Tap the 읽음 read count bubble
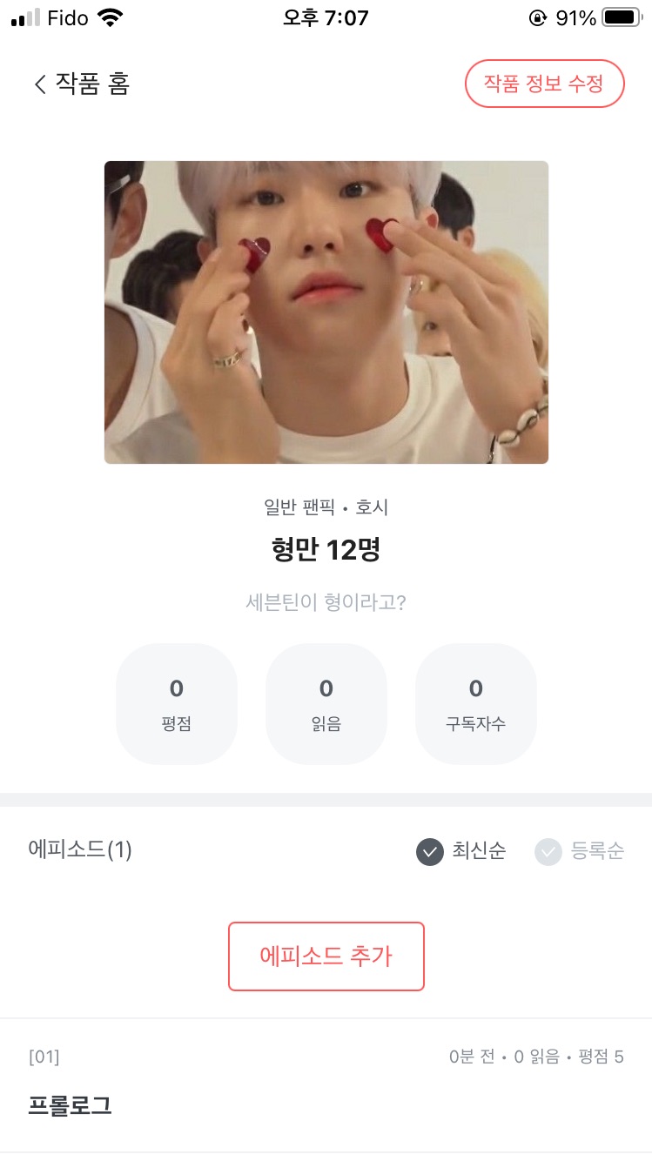 [326, 703]
